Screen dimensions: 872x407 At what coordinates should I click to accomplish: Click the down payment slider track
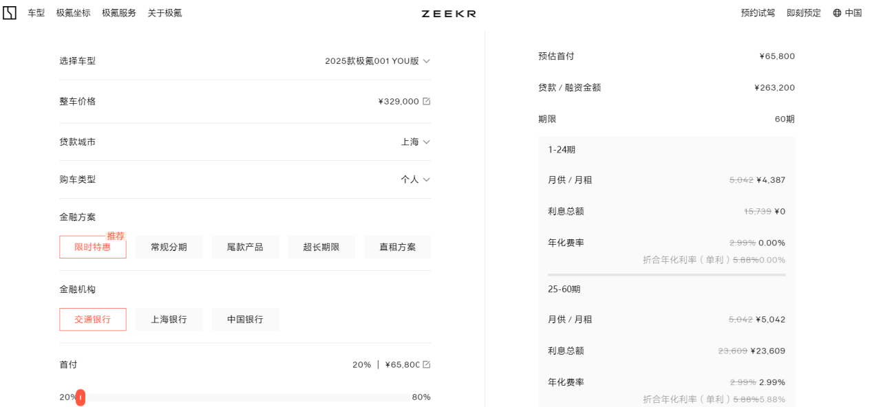click(244, 397)
